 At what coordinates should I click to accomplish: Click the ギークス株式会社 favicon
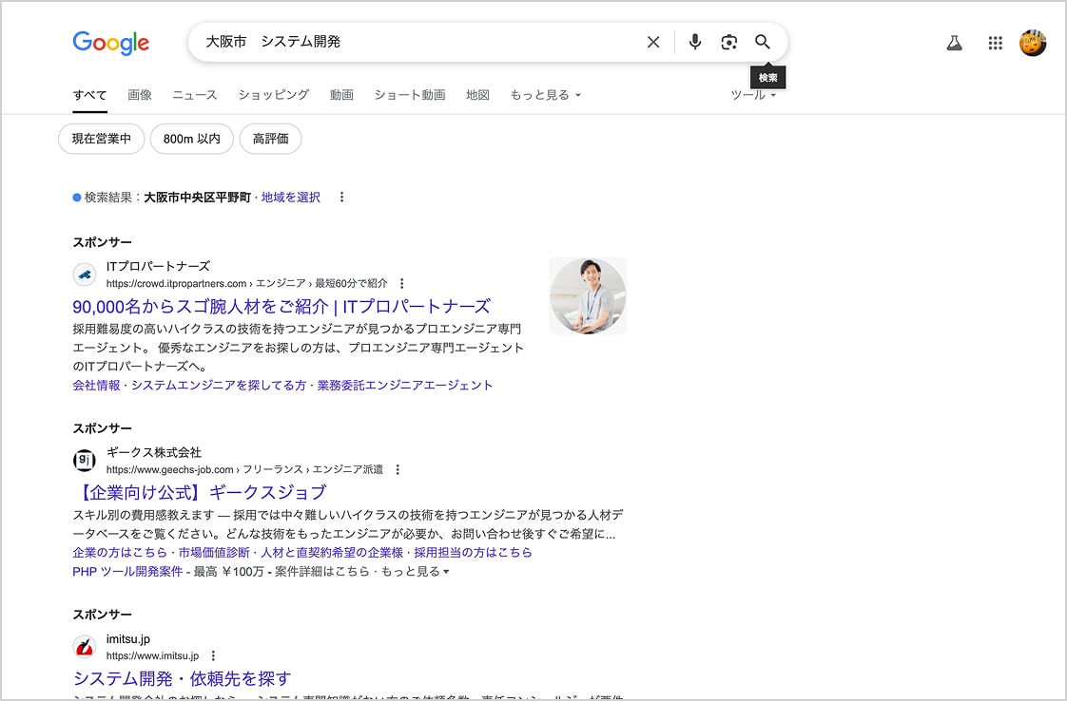[84, 461]
